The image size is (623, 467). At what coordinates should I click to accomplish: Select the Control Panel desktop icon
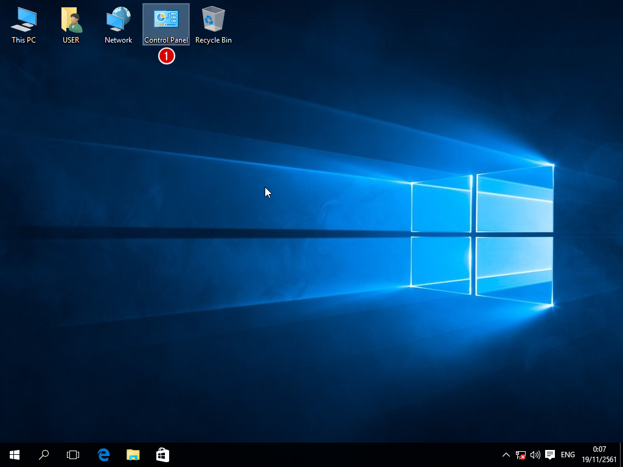click(x=166, y=24)
